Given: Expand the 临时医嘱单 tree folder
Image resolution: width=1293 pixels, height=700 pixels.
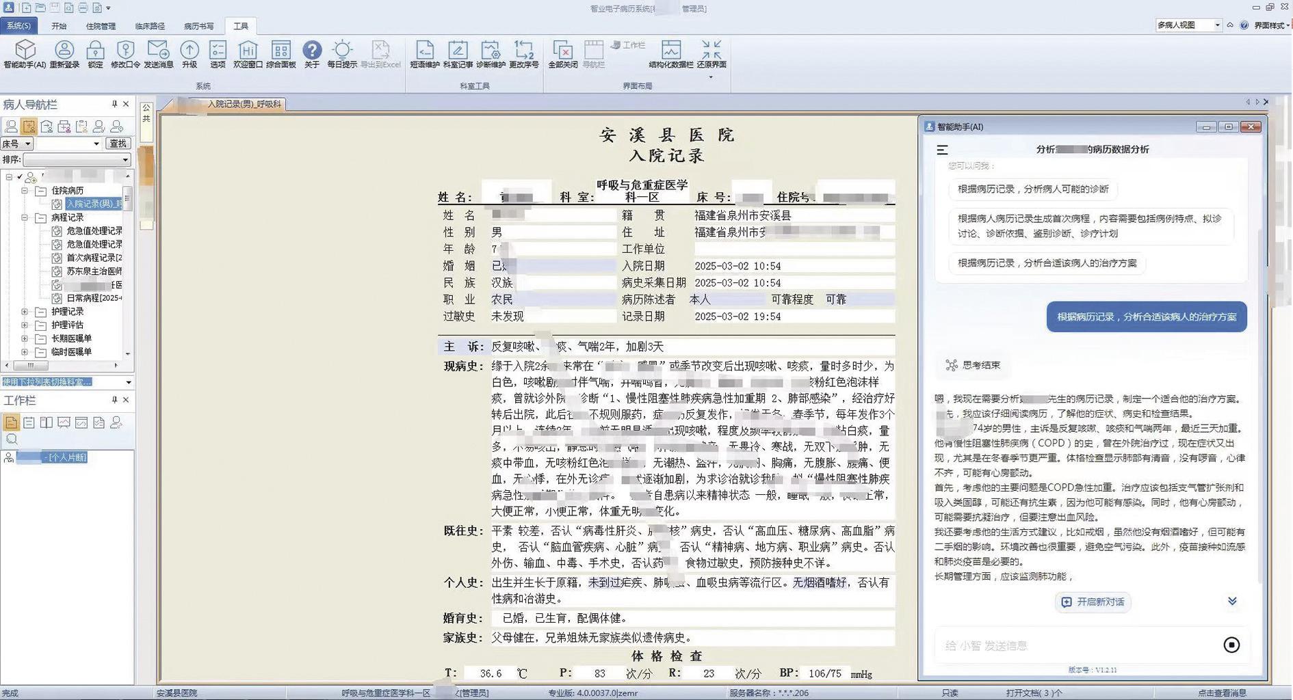Looking at the screenshot, I should (25, 352).
